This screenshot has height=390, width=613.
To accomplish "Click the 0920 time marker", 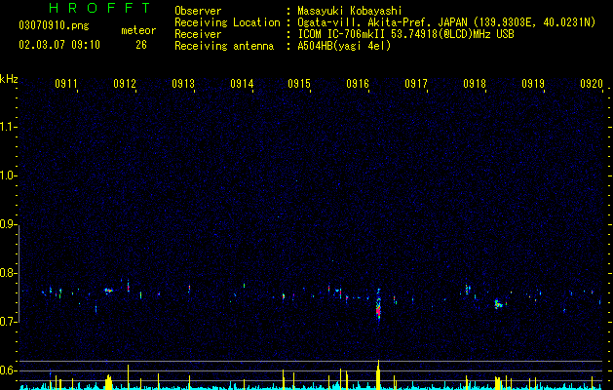I will click(592, 84).
